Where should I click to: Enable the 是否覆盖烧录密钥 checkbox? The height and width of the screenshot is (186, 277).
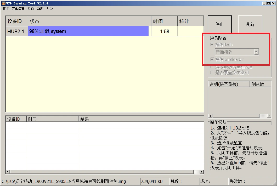click(212, 72)
